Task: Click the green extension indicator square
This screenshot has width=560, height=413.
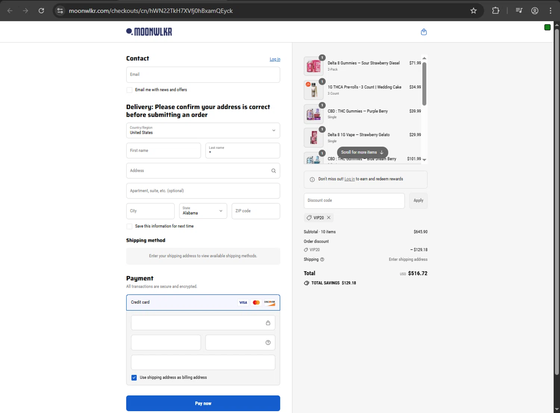Action: click(x=547, y=27)
